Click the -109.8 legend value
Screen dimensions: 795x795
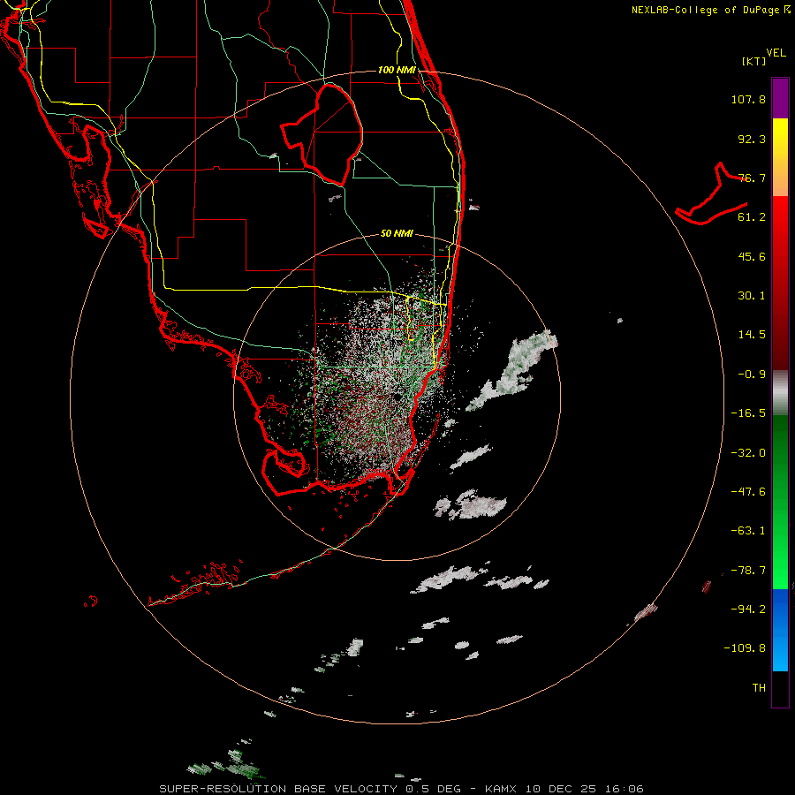pos(745,648)
